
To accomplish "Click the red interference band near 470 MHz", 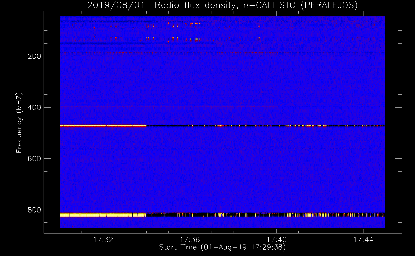I will 103,126.
